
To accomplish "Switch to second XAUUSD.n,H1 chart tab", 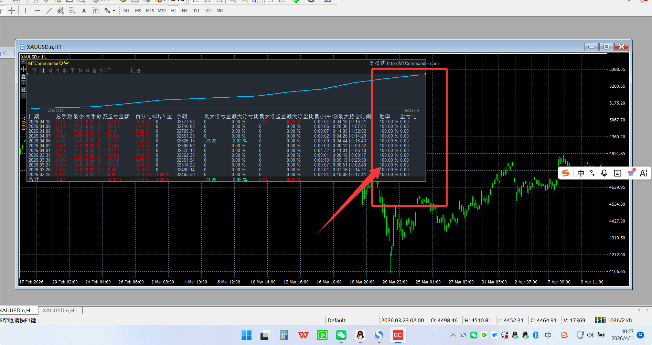I will coord(60,310).
